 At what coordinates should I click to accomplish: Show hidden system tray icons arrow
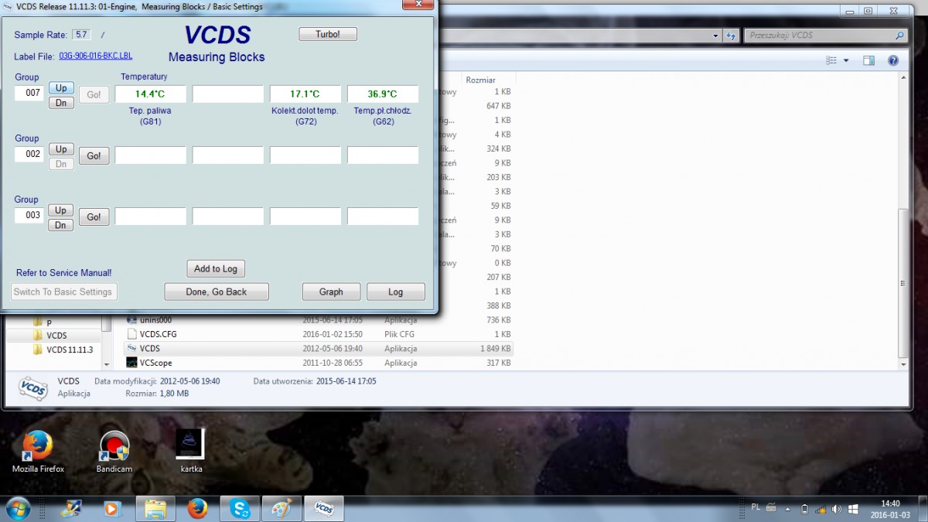787,509
